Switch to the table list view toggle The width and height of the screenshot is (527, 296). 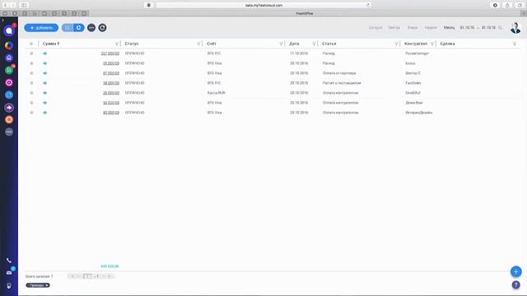point(68,28)
